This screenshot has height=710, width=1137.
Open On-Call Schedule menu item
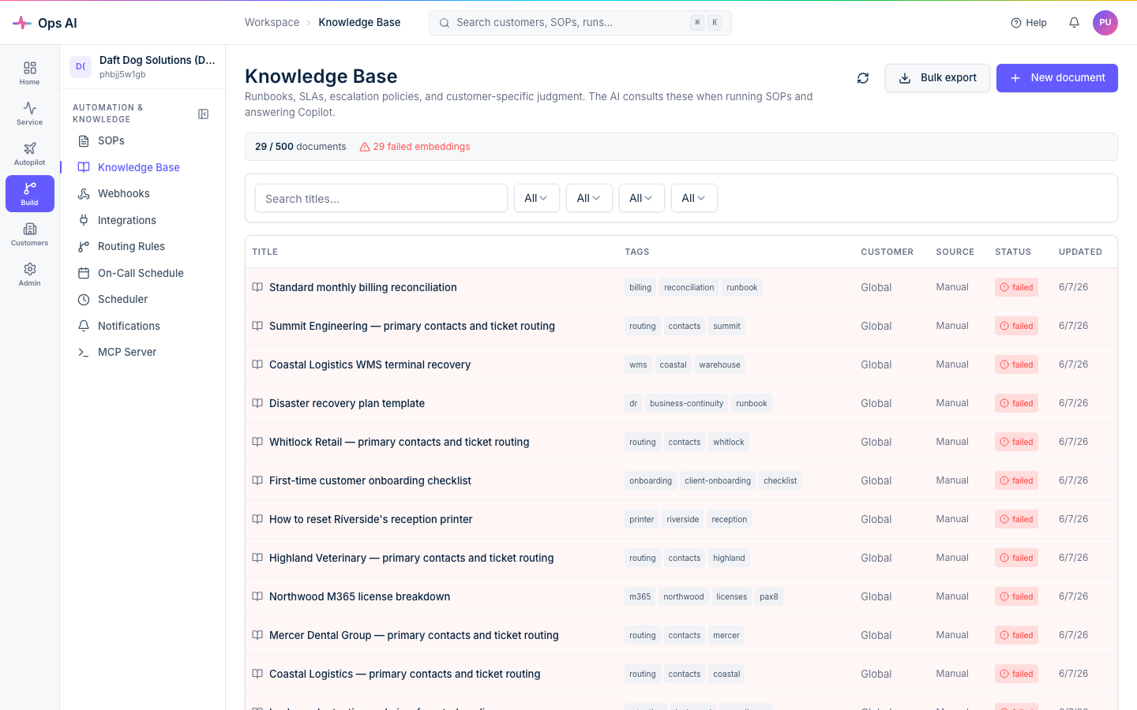click(x=141, y=273)
